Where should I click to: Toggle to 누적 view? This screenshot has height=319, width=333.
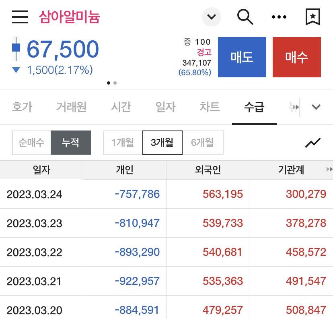71,143
